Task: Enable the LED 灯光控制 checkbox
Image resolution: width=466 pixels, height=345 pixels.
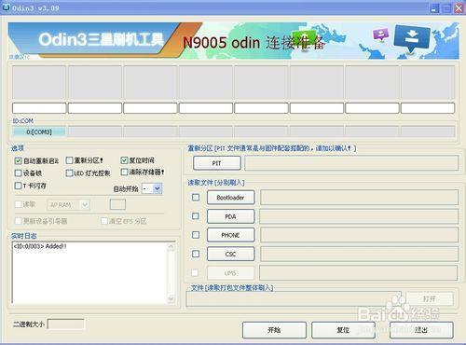Action: coord(69,172)
